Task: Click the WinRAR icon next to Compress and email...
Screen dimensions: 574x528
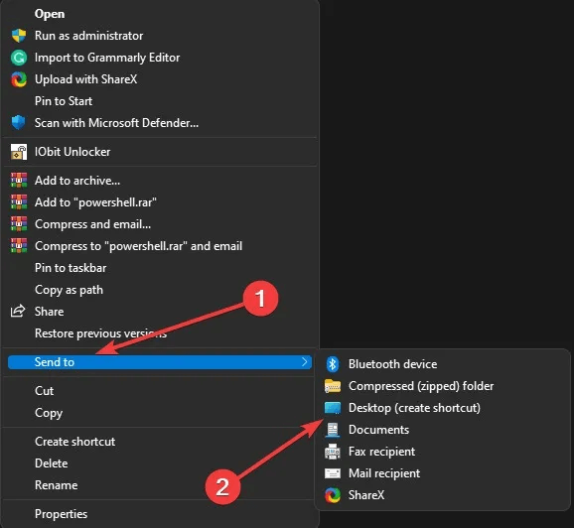Action: click(x=19, y=224)
